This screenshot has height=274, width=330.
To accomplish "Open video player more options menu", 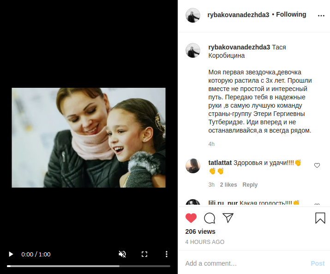I will coord(167,254).
